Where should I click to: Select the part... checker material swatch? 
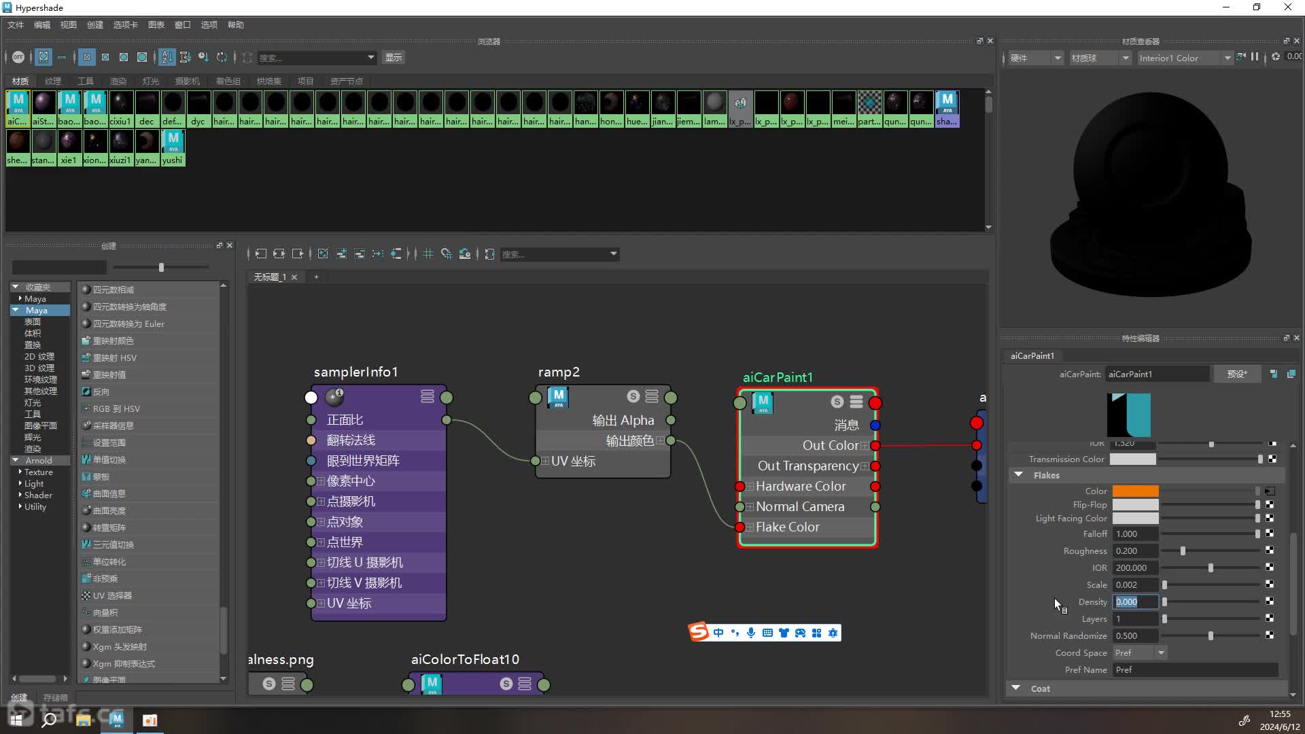pos(869,109)
